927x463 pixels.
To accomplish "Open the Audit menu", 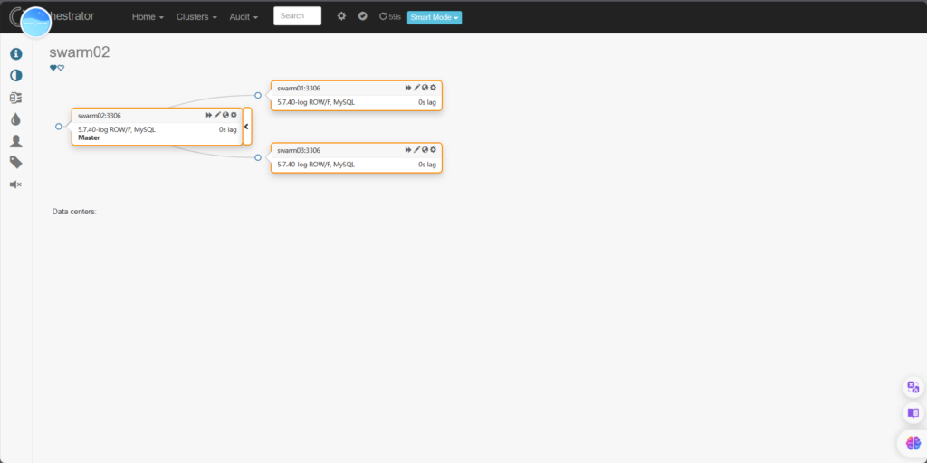I will tap(244, 17).
